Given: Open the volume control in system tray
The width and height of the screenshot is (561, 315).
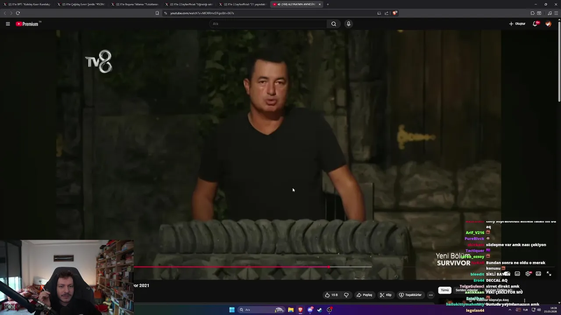Looking at the screenshot, I should coord(539,310).
